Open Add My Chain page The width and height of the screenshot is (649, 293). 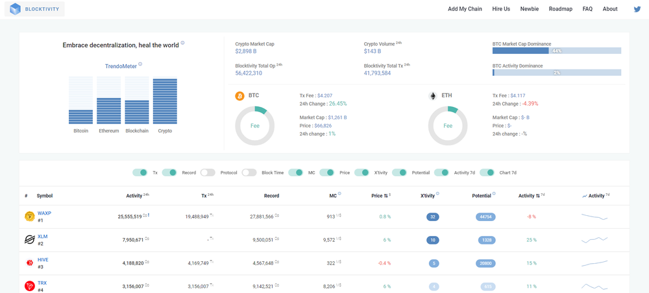click(x=465, y=9)
